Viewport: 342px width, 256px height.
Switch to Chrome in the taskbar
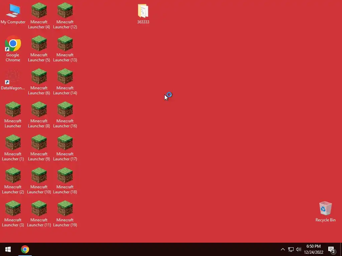[x=25, y=249]
